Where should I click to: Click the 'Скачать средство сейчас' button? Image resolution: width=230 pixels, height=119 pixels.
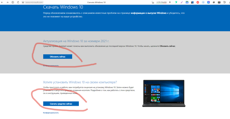tap(61, 104)
